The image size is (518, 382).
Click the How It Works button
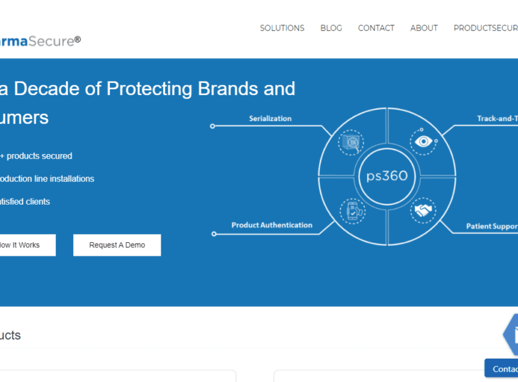pos(28,245)
